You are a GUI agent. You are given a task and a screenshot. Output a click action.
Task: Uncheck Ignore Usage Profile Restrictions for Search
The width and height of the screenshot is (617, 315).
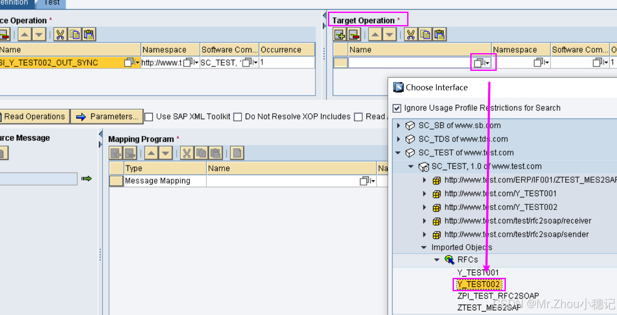click(x=397, y=108)
